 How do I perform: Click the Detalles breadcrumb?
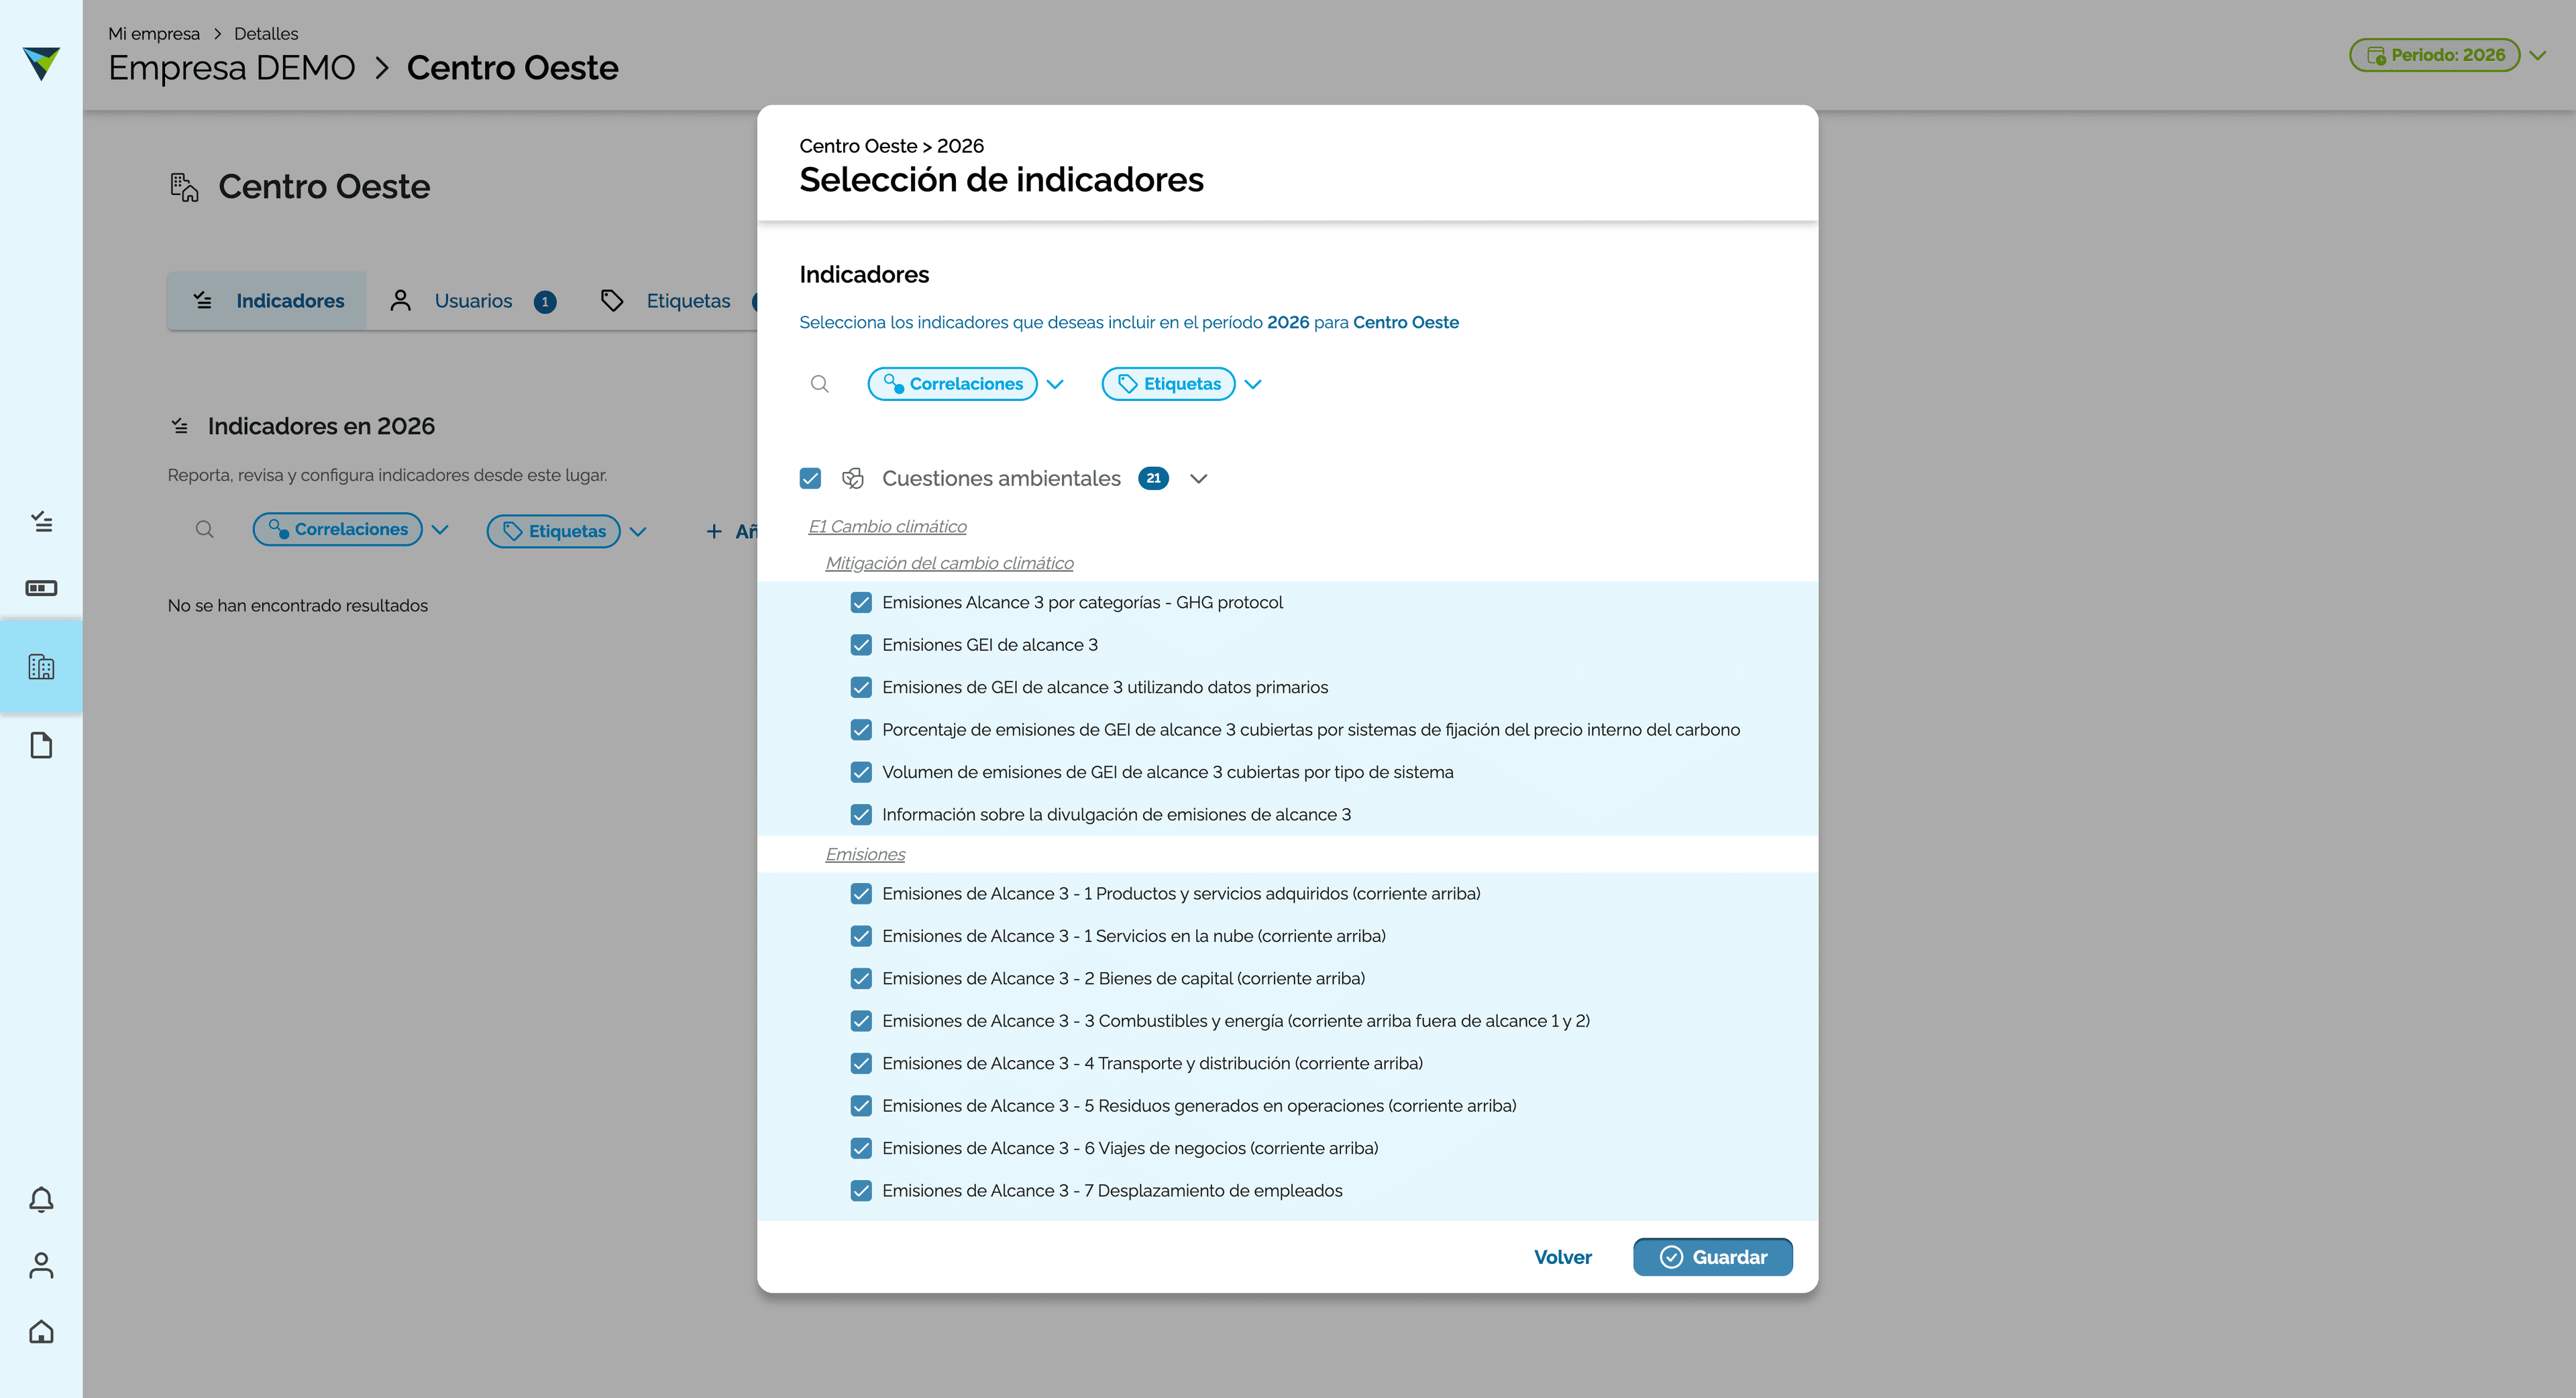coord(266,34)
